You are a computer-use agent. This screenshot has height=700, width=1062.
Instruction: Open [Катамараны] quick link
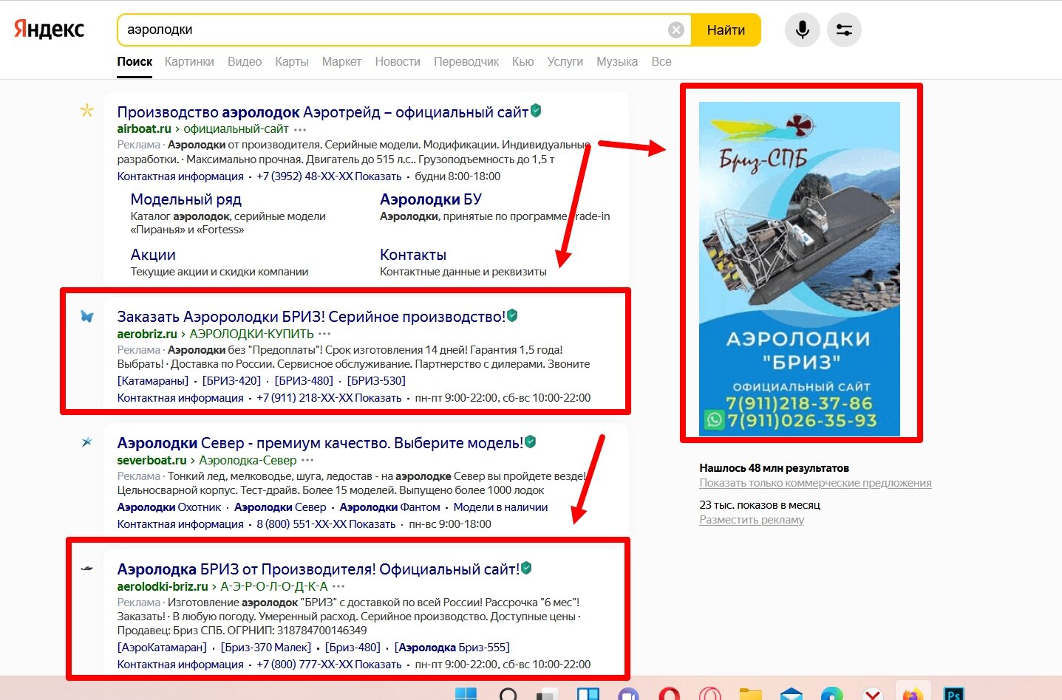point(153,381)
